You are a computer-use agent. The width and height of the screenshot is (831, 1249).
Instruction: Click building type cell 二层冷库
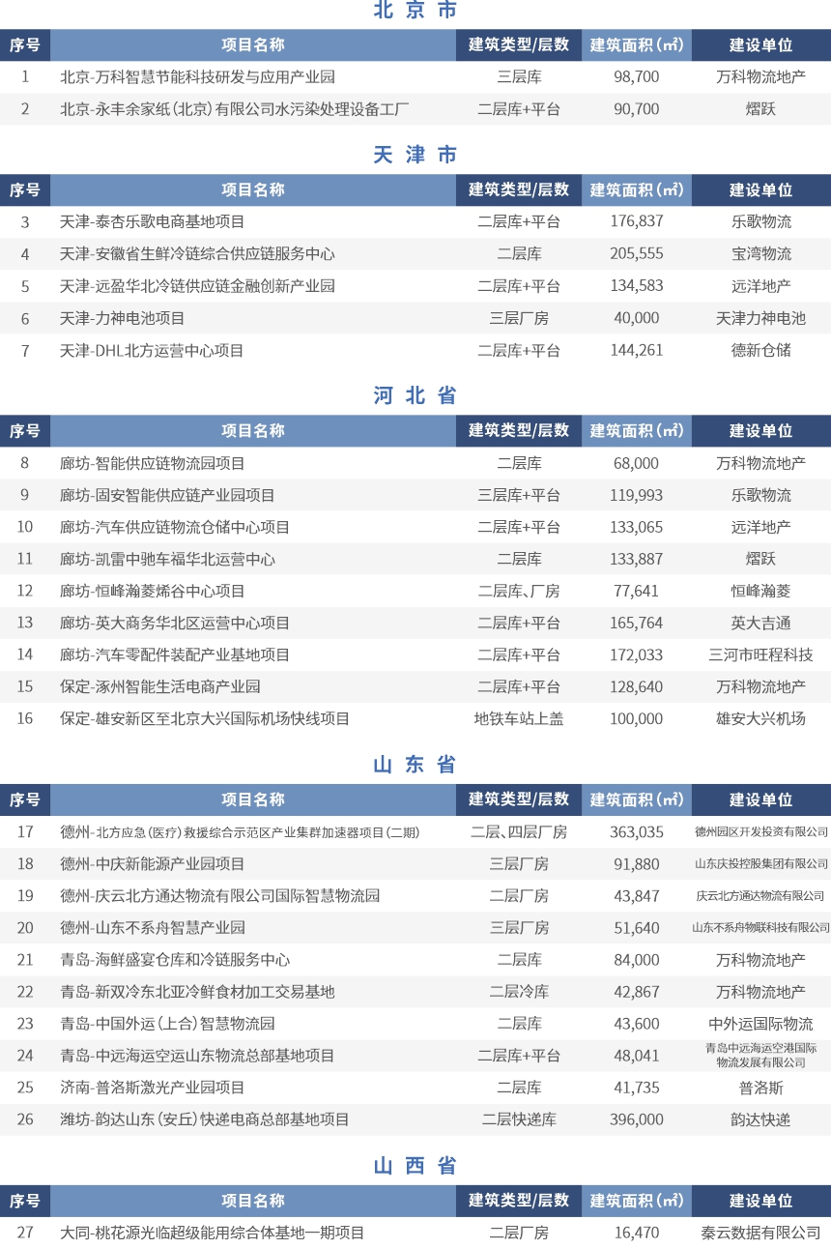click(519, 991)
